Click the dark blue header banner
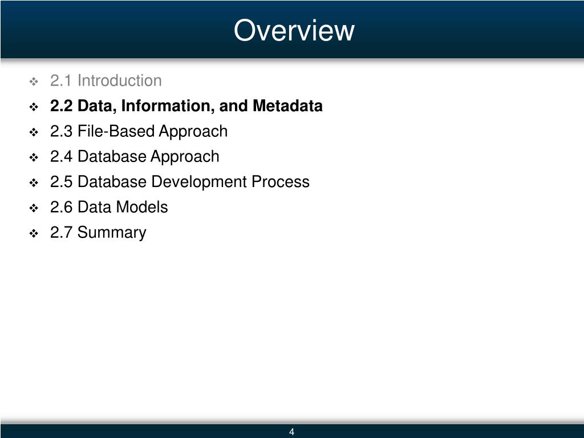 [292, 30]
